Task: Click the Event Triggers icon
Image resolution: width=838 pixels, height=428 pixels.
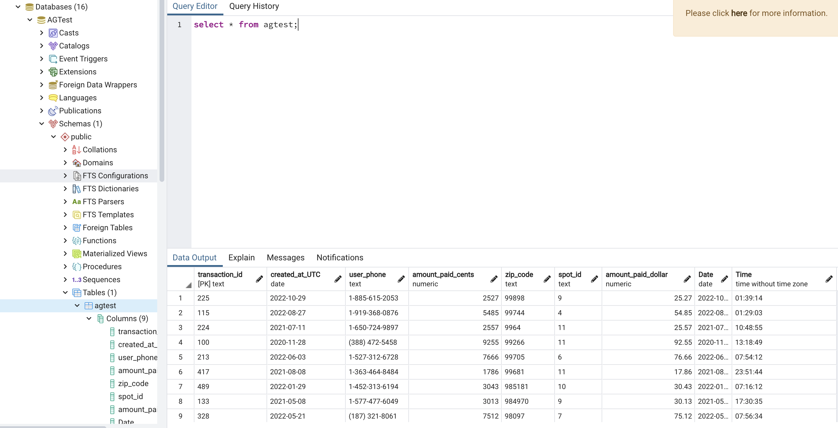Action: tap(53, 59)
